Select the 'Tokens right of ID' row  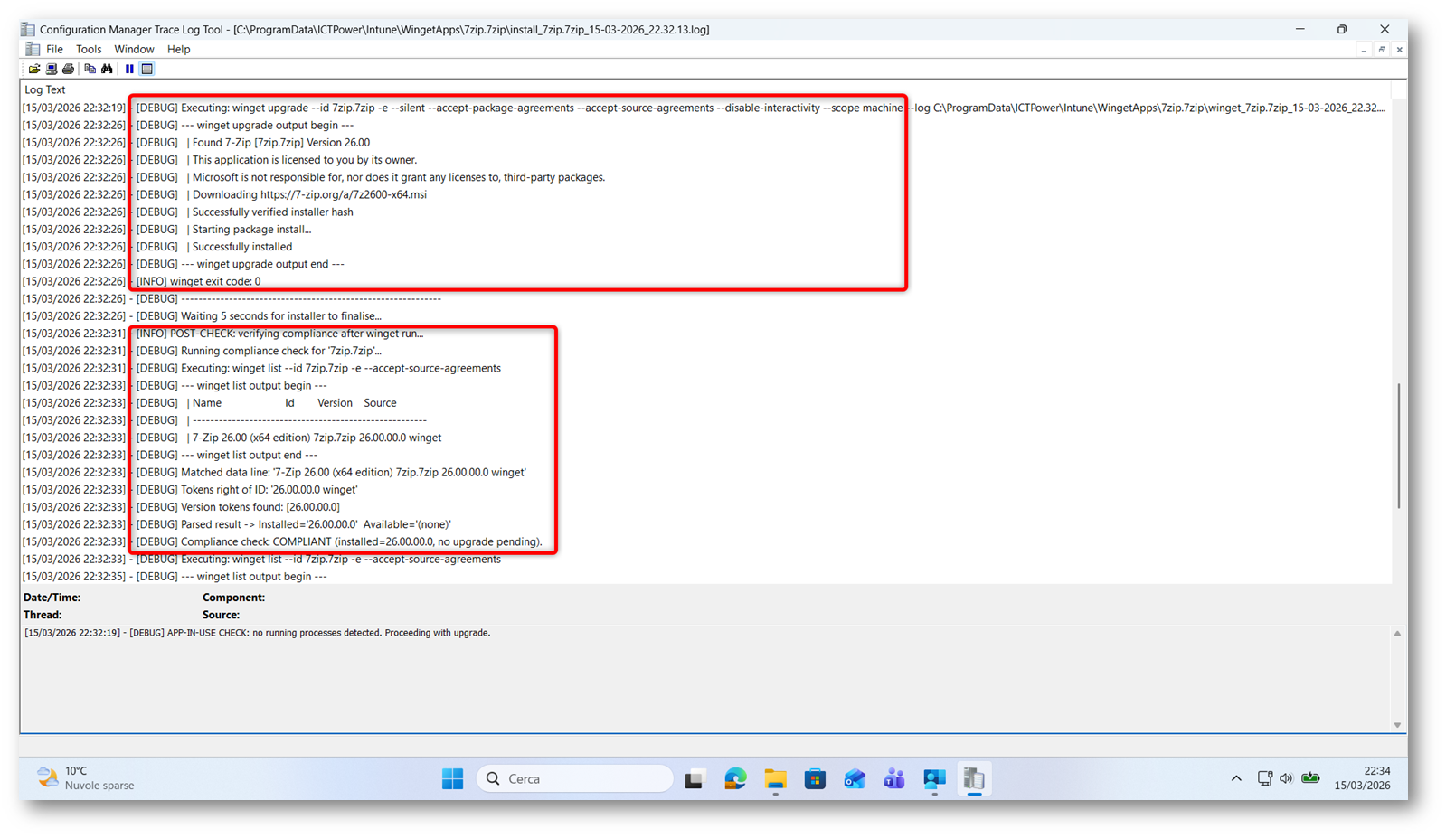coord(705,490)
